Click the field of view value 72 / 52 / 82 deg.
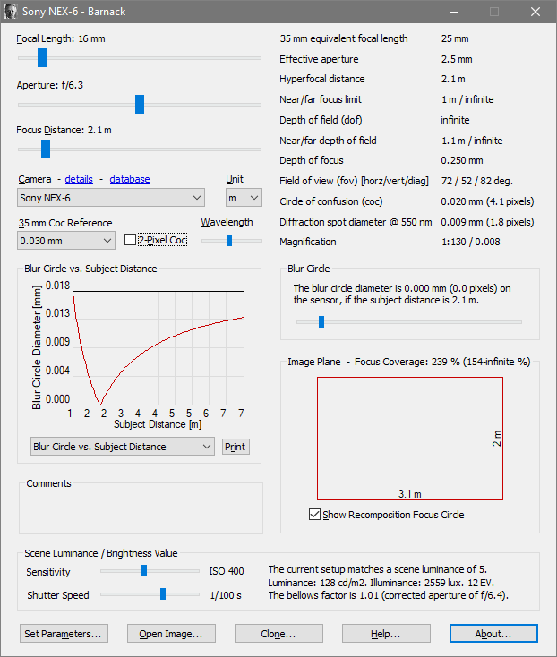This screenshot has width=557, height=657. tap(477, 181)
